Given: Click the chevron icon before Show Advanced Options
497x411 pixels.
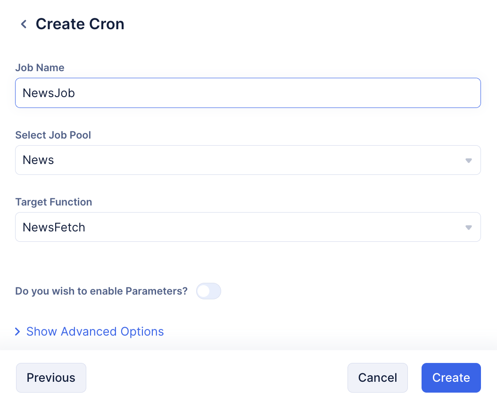Looking at the screenshot, I should (18, 331).
